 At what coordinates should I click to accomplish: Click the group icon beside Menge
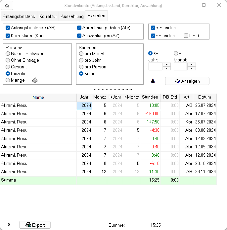(x=35, y=80)
